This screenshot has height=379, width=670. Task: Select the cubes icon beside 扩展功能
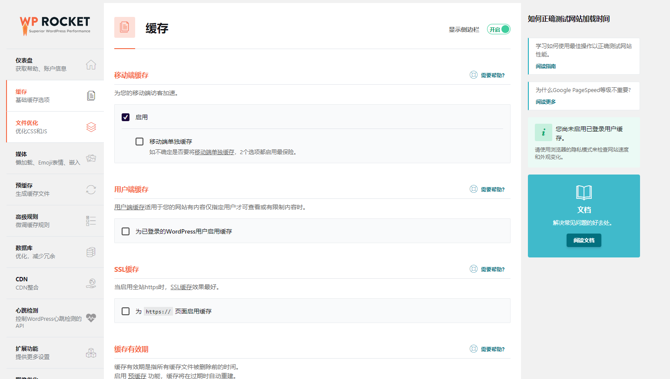tap(91, 353)
